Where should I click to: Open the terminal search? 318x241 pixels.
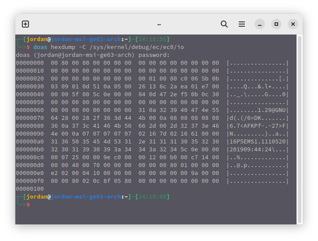point(224,24)
